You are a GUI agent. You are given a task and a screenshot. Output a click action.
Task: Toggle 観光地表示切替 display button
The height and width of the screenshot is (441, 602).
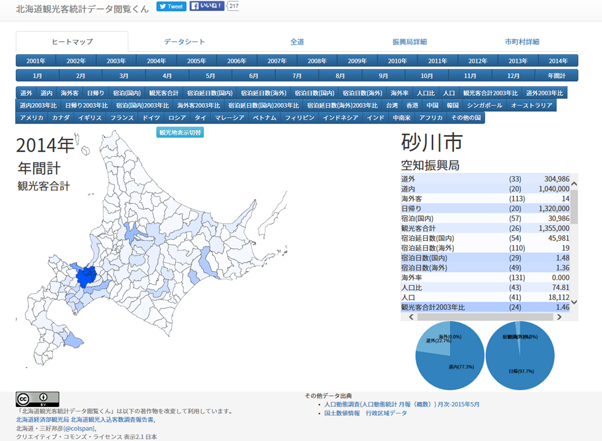[180, 132]
